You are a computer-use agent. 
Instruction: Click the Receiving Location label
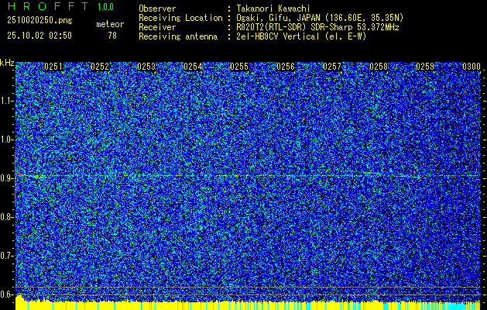point(180,18)
